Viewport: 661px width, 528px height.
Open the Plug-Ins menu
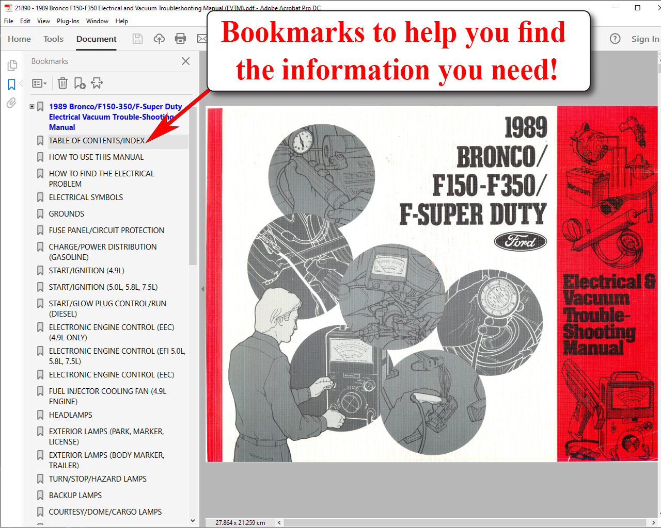(68, 21)
